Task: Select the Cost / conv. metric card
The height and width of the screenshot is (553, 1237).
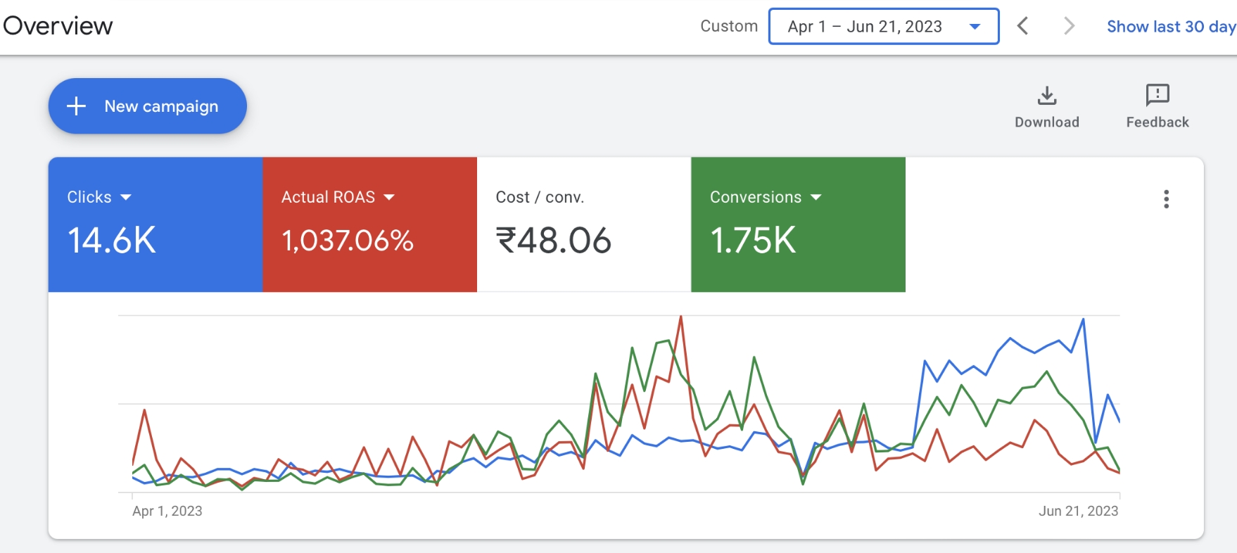Action: [584, 224]
